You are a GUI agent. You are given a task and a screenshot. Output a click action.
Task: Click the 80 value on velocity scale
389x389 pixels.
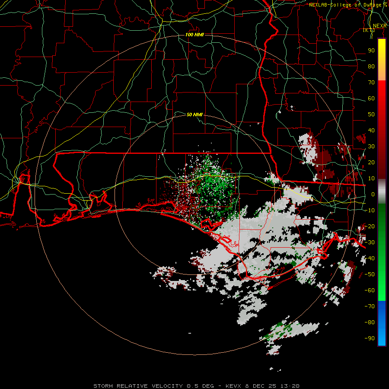click(x=371, y=66)
